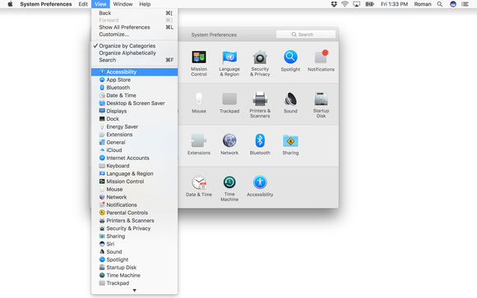Image resolution: width=477 pixels, height=298 pixels.
Task: Select Displays in the View menu
Action: (134, 111)
